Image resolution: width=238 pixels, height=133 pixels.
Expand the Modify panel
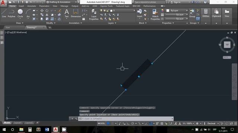(51, 23)
